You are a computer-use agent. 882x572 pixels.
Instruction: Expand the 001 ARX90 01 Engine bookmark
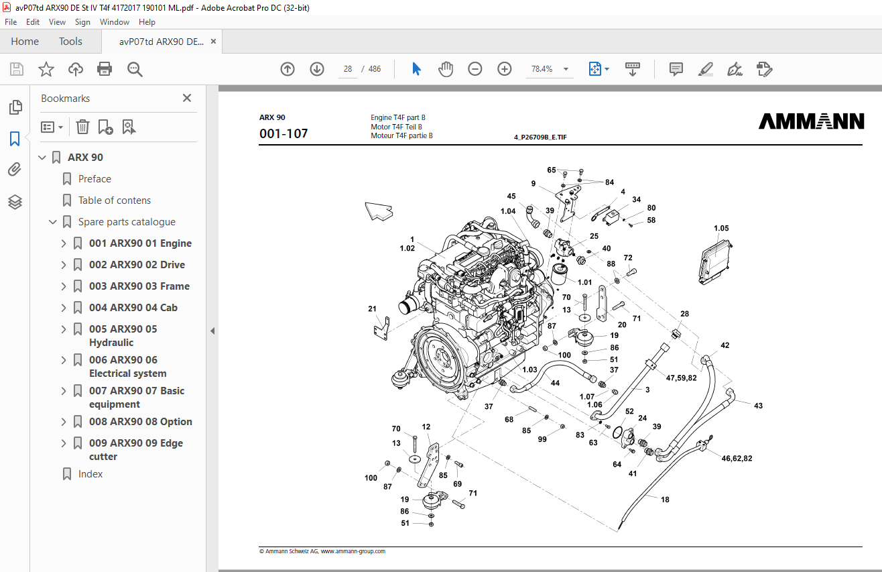click(x=64, y=243)
